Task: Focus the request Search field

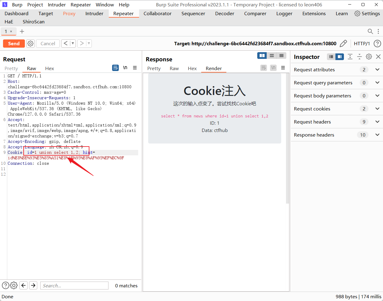Action: 74,286
